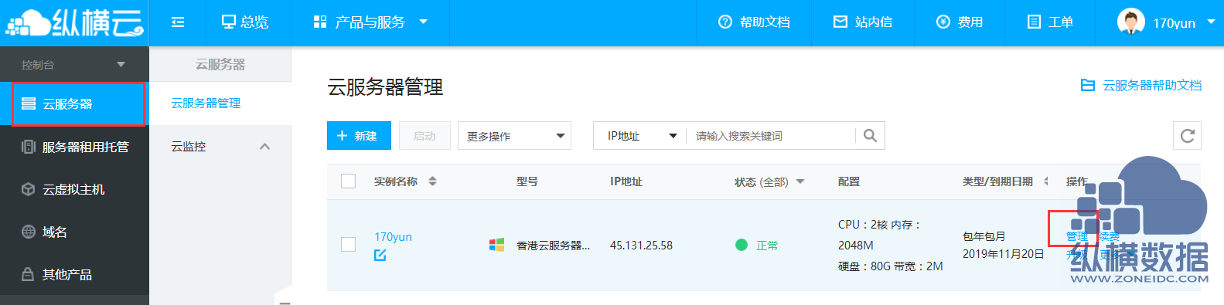Click the Windows OS icon in the row
The image size is (1224, 305).
496,245
